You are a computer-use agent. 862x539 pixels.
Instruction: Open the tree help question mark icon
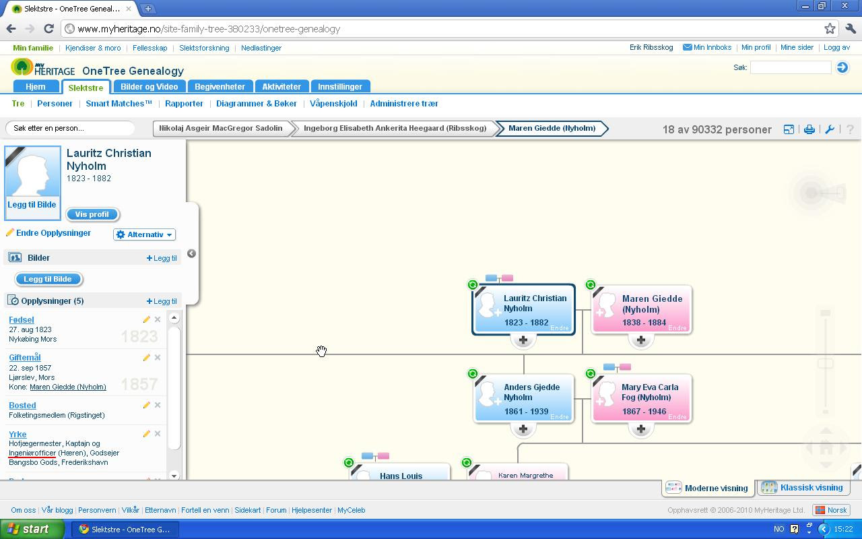pos(850,129)
